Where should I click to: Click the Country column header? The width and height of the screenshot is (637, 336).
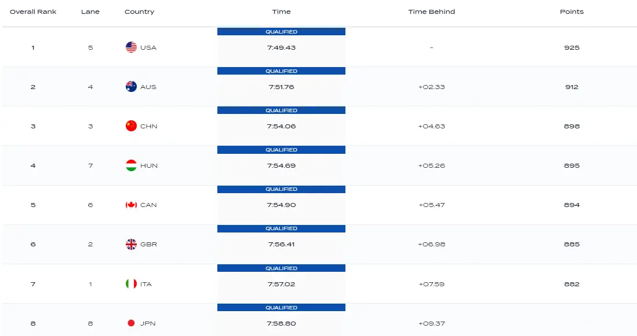[139, 12]
